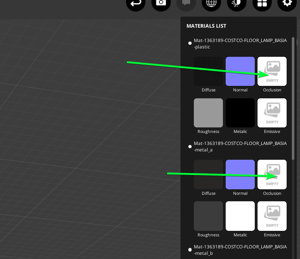Open the settings gear icon
The width and height of the screenshot is (300, 259).
tap(287, 3)
